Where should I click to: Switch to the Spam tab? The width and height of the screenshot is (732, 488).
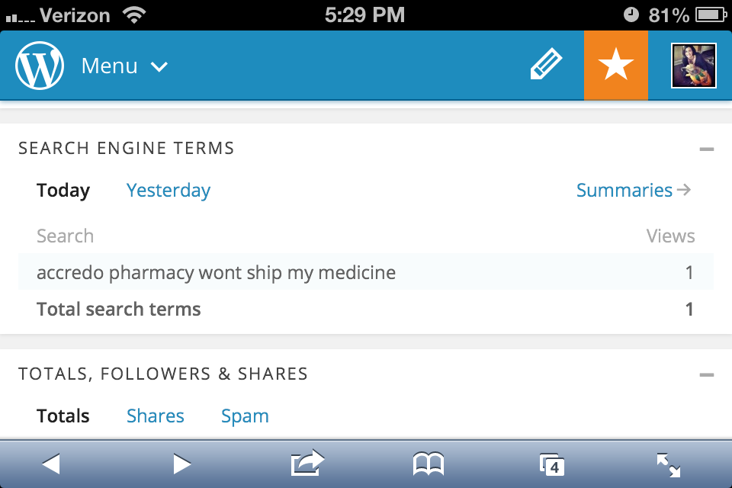(245, 416)
